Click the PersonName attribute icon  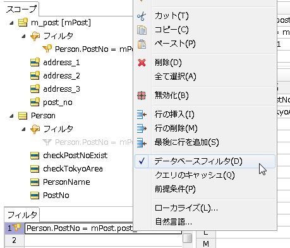tap(35, 182)
